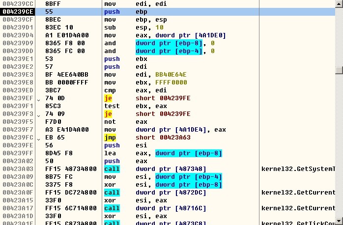Select address 00423A15
Viewport: 343px width, 225px height.
(18, 200)
